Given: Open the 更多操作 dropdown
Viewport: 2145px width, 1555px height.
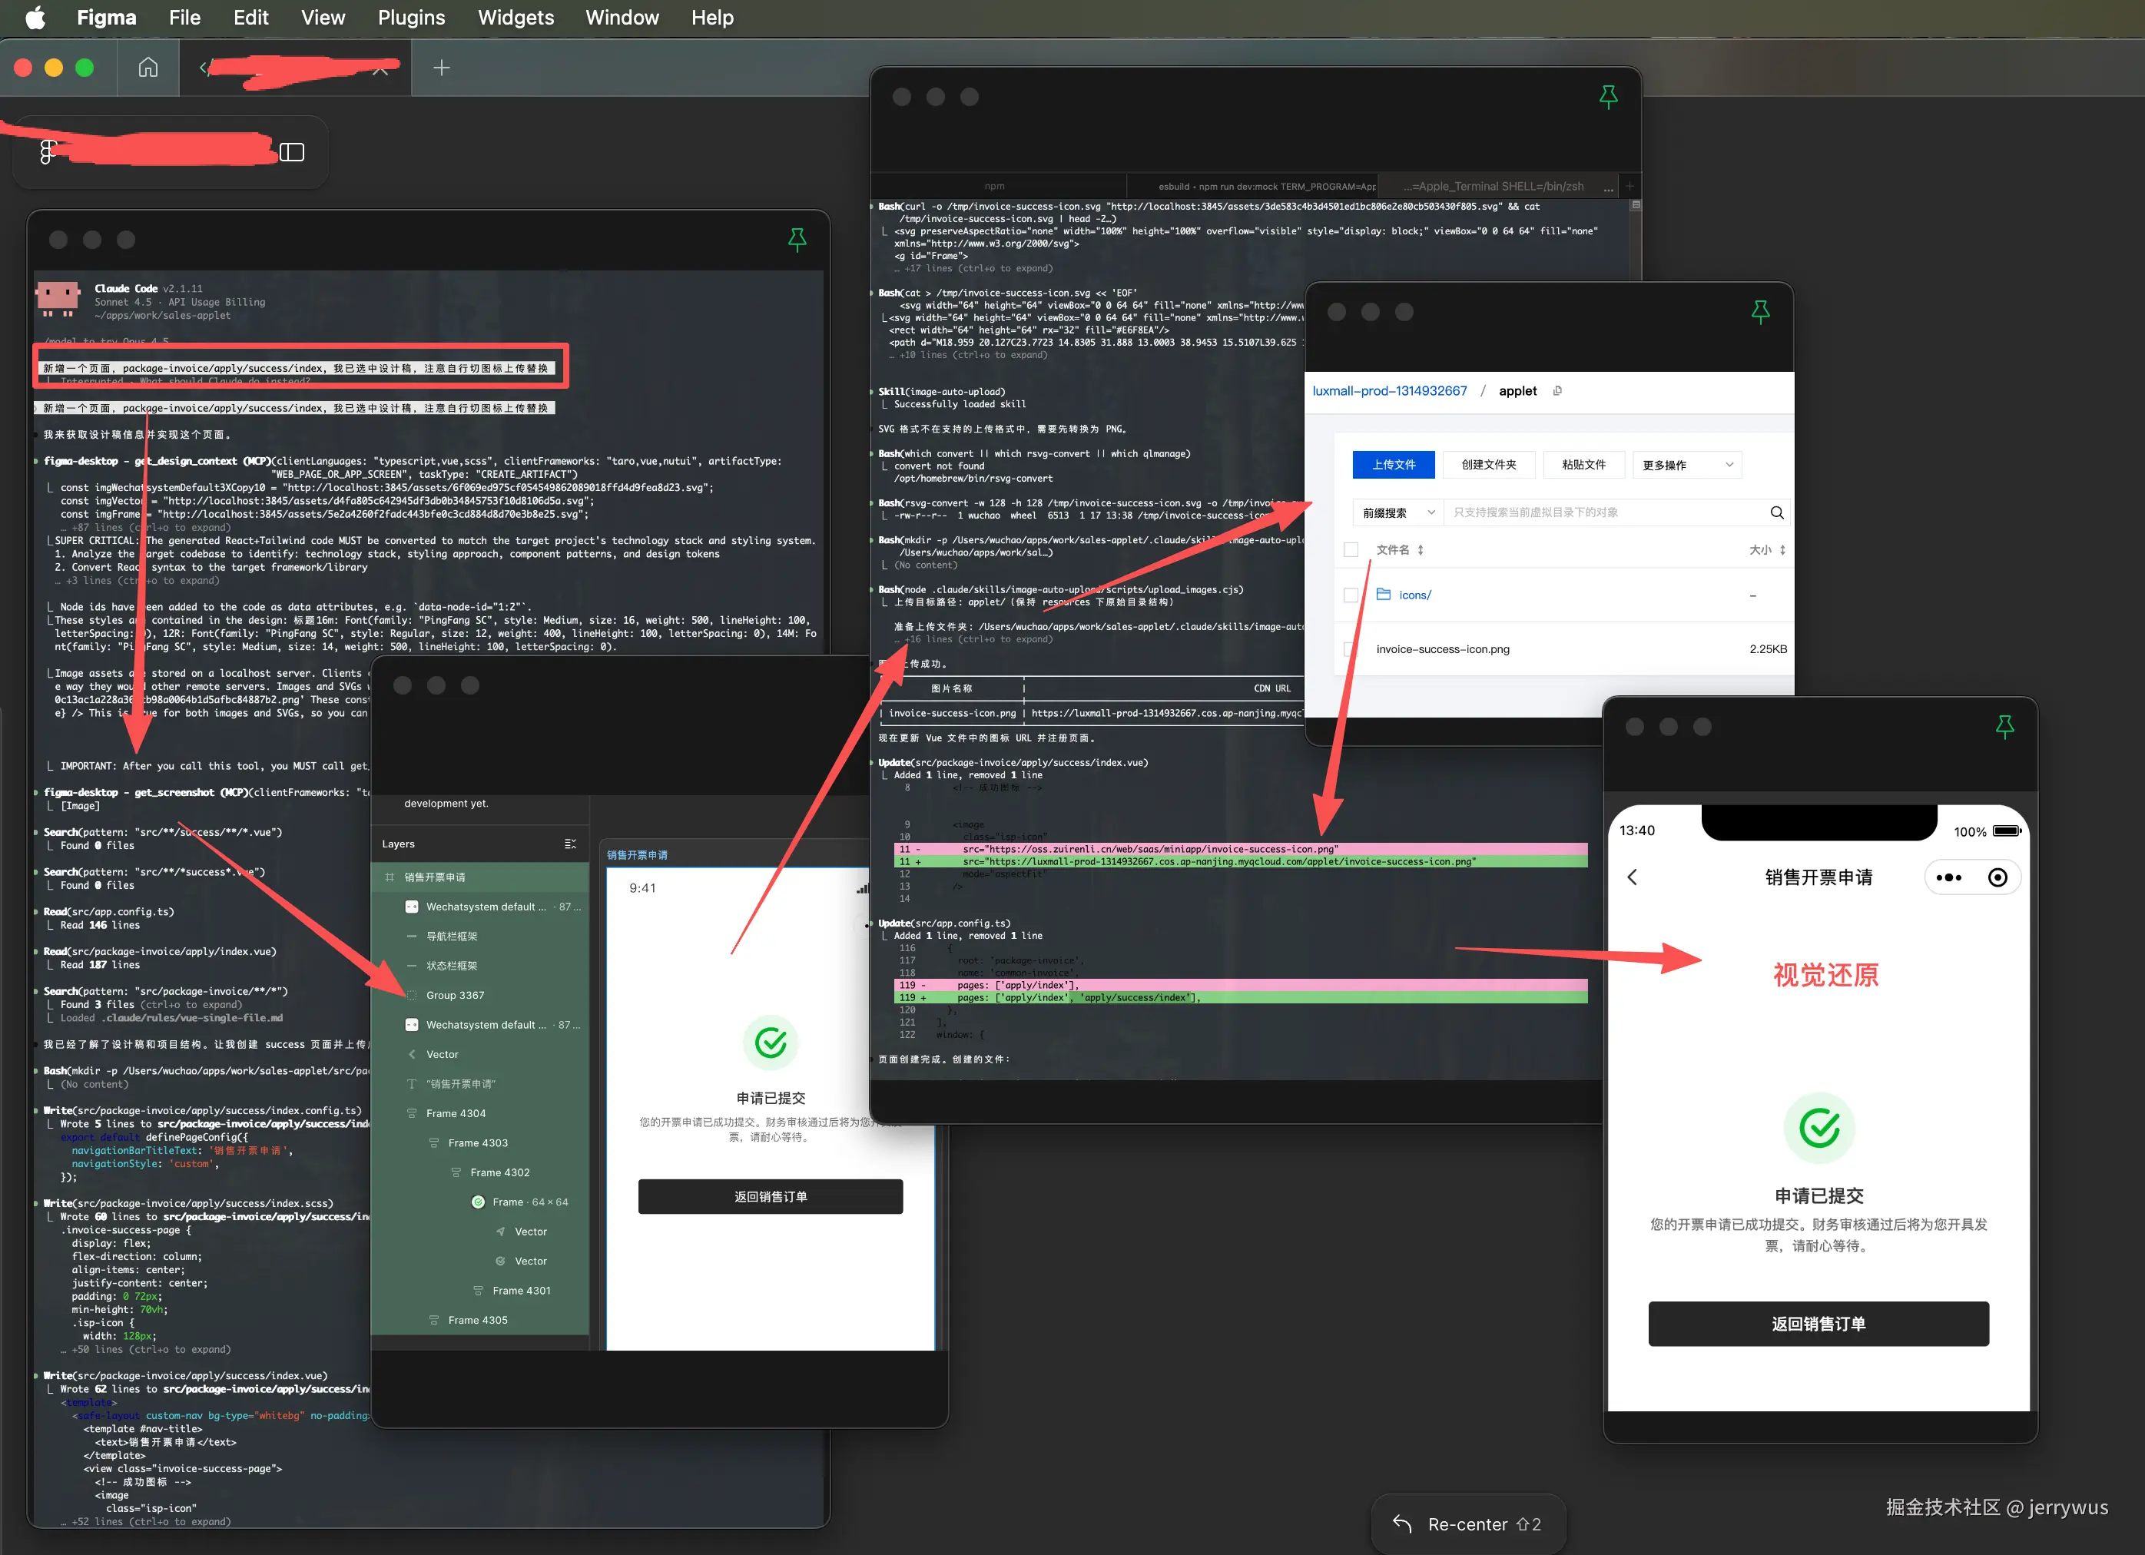Looking at the screenshot, I should pos(1686,464).
